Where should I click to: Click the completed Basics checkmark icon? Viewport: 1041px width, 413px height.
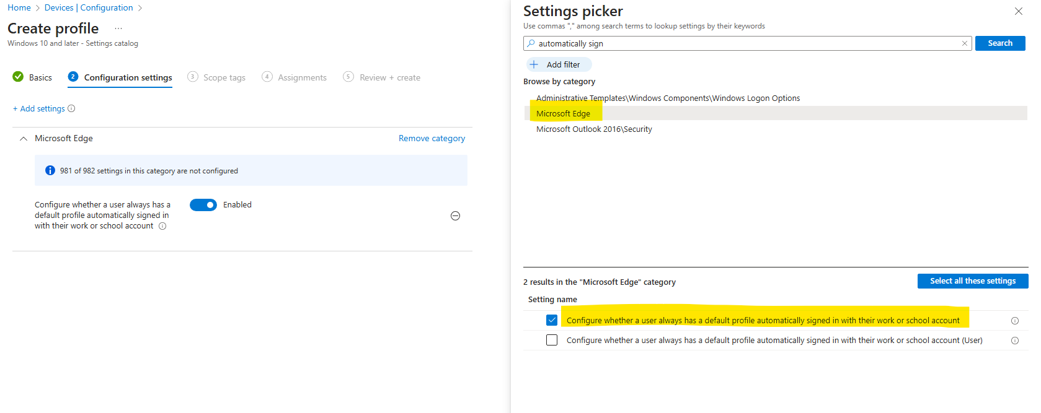pyautogui.click(x=18, y=77)
